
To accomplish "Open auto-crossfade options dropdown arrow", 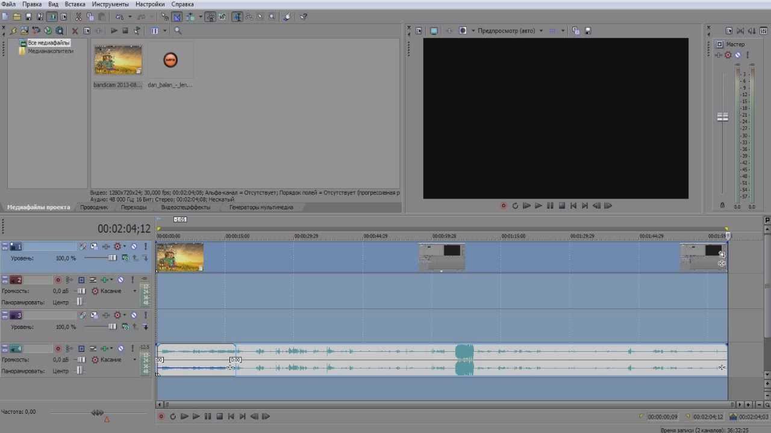I will click(x=201, y=17).
